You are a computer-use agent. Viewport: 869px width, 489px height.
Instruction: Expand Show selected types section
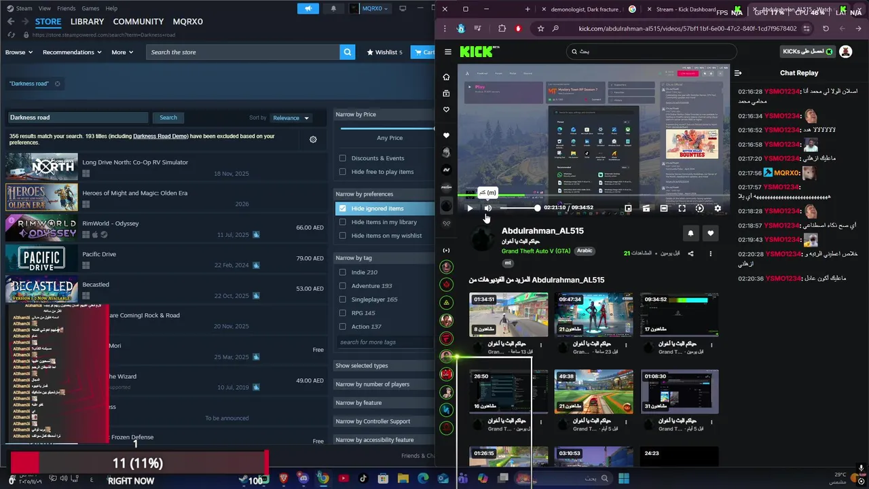pyautogui.click(x=384, y=365)
